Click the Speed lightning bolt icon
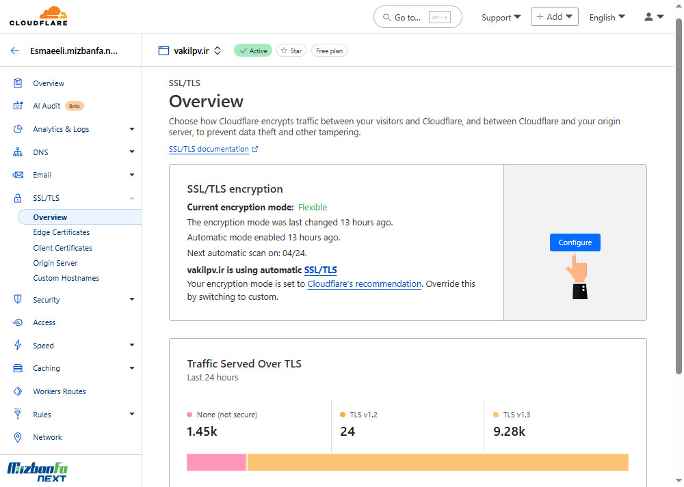 pos(18,345)
